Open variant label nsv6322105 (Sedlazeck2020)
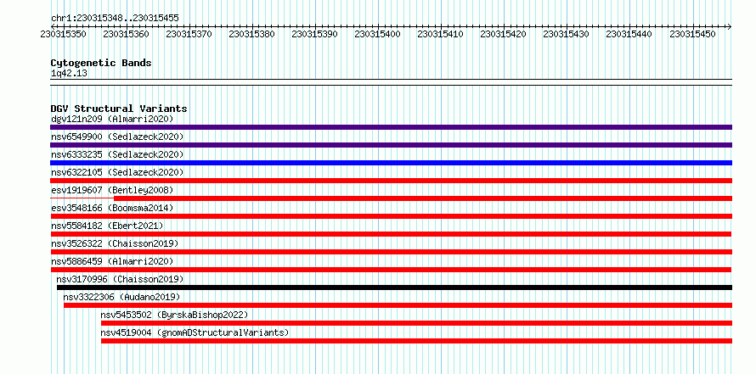Image resolution: width=756 pixels, height=374 pixels. (x=117, y=172)
